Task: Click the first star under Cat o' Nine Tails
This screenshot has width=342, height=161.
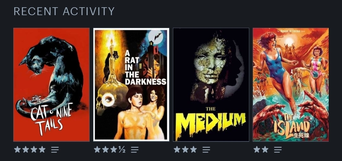Action: point(17,149)
